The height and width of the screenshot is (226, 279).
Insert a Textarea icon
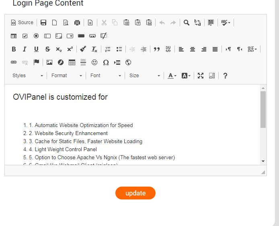pyautogui.click(x=59, y=36)
